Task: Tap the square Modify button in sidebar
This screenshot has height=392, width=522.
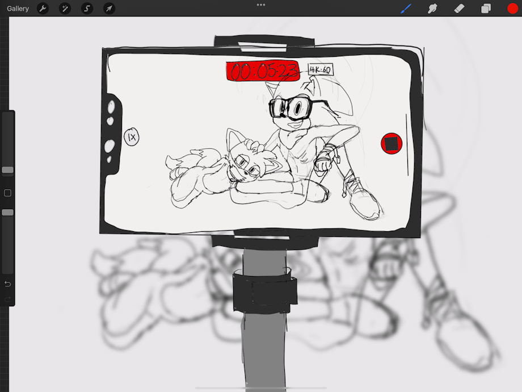Action: click(7, 193)
